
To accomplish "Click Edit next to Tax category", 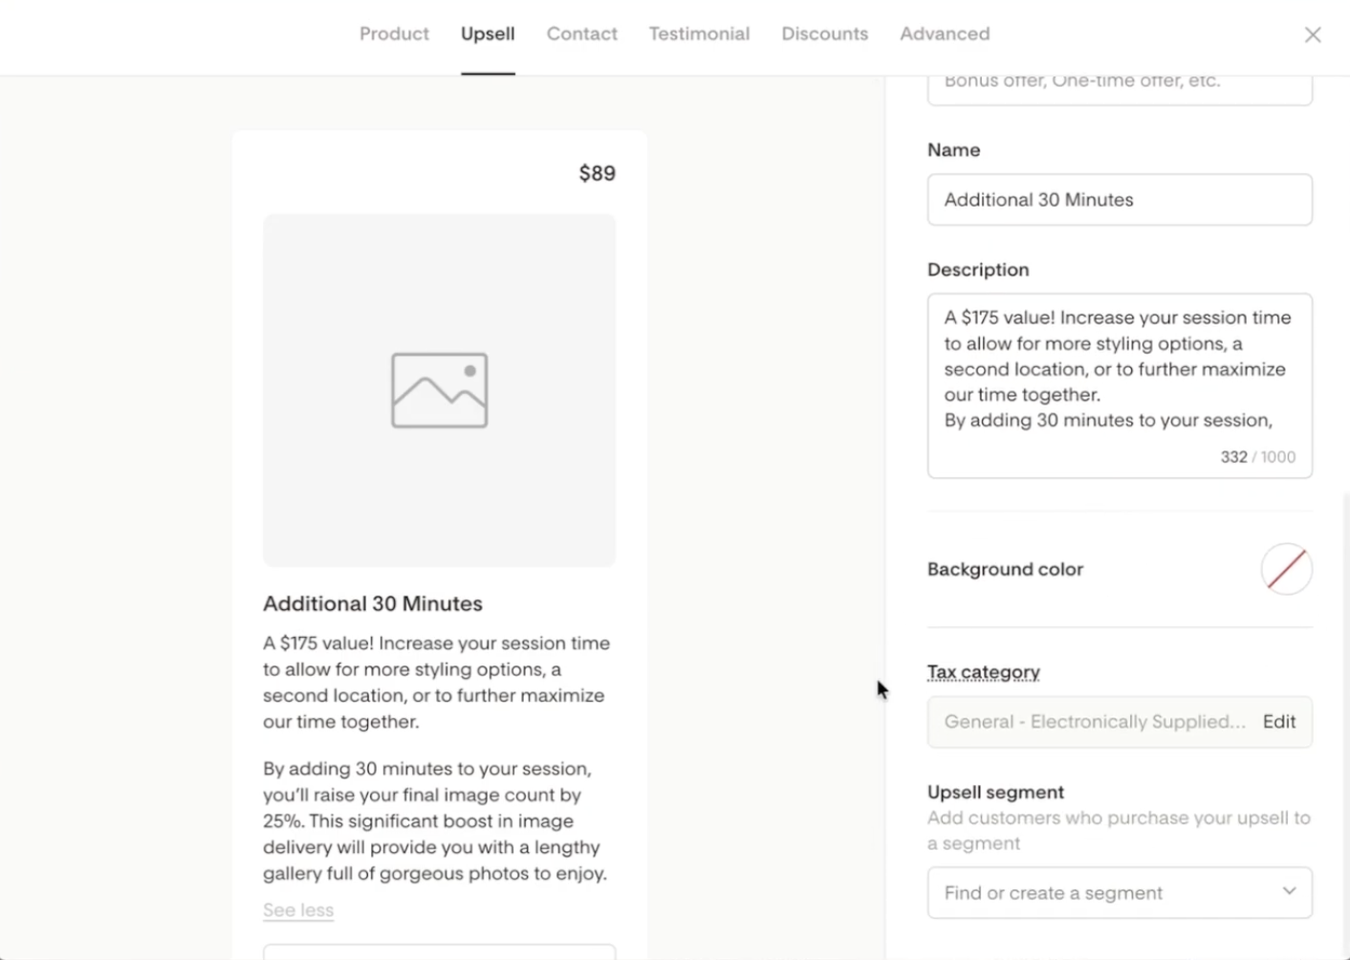I will coord(1278,722).
